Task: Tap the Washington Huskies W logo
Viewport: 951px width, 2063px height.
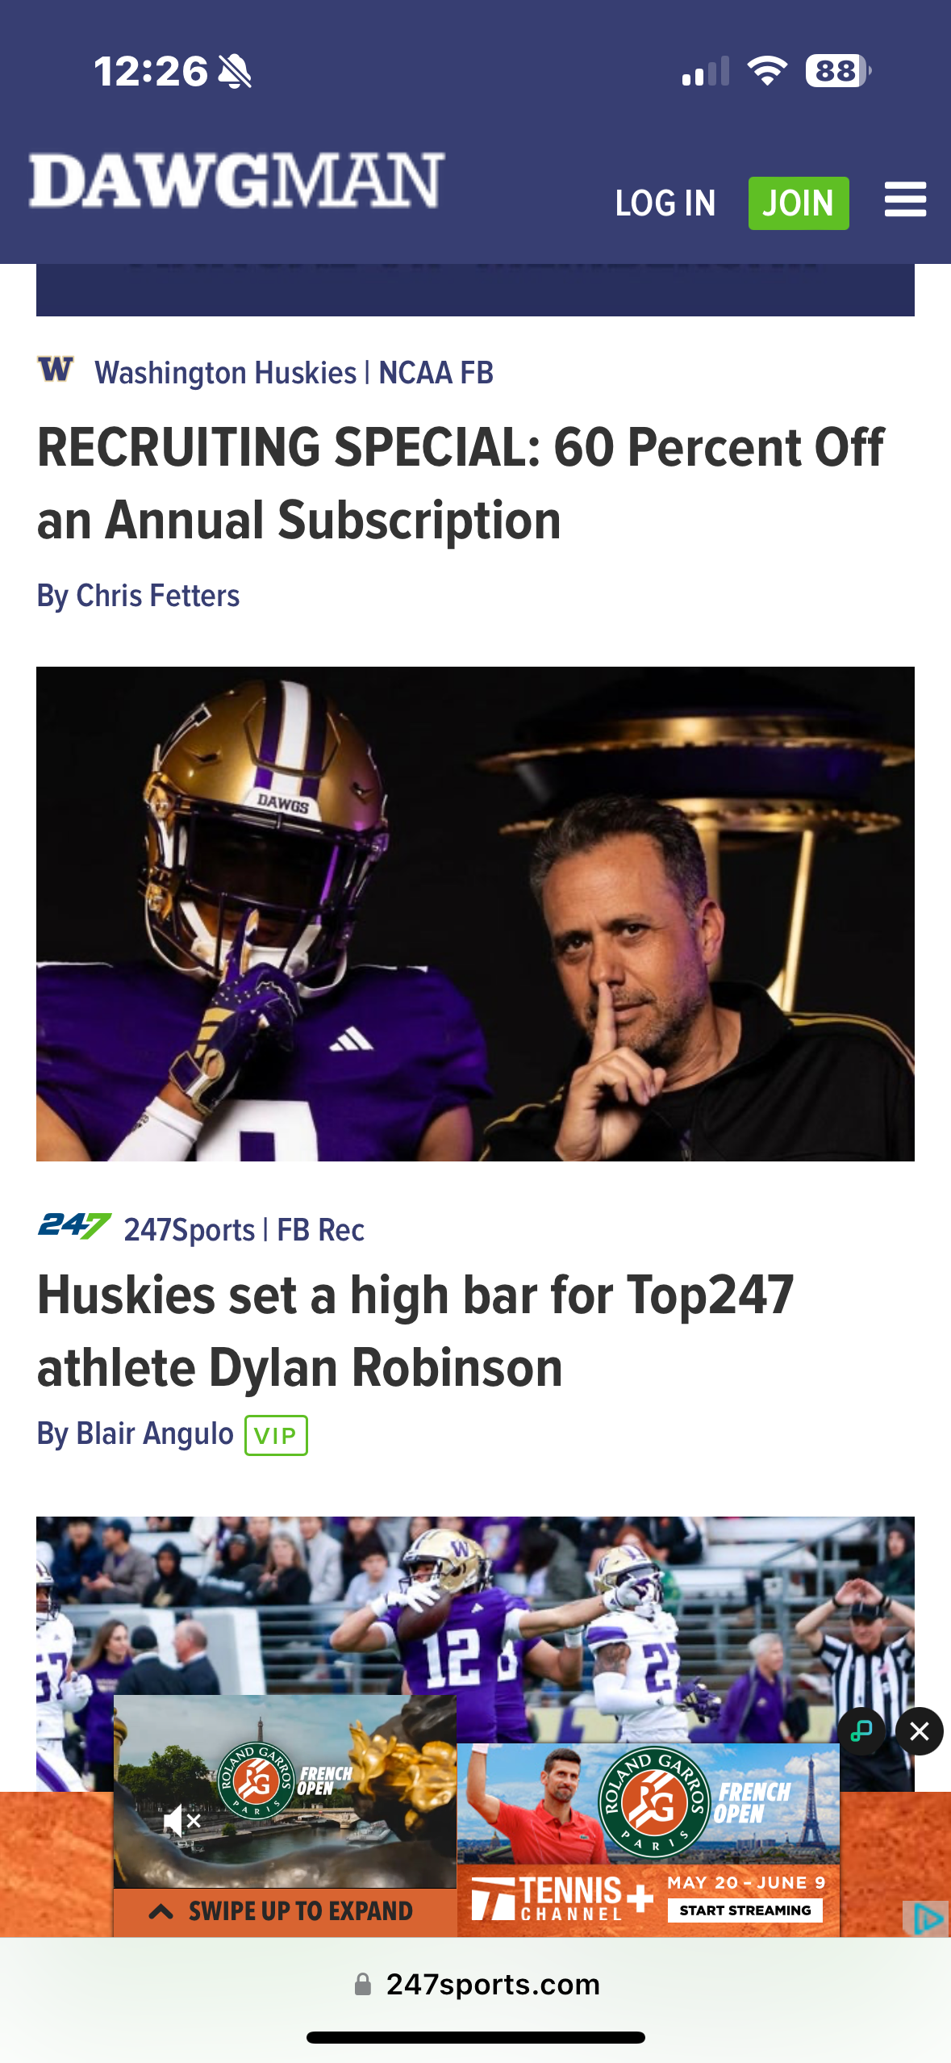Action: coord(56,370)
